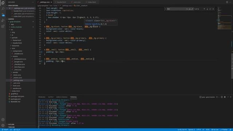Expand the app folder
This screenshot has width=233, height=131.
(12, 24)
